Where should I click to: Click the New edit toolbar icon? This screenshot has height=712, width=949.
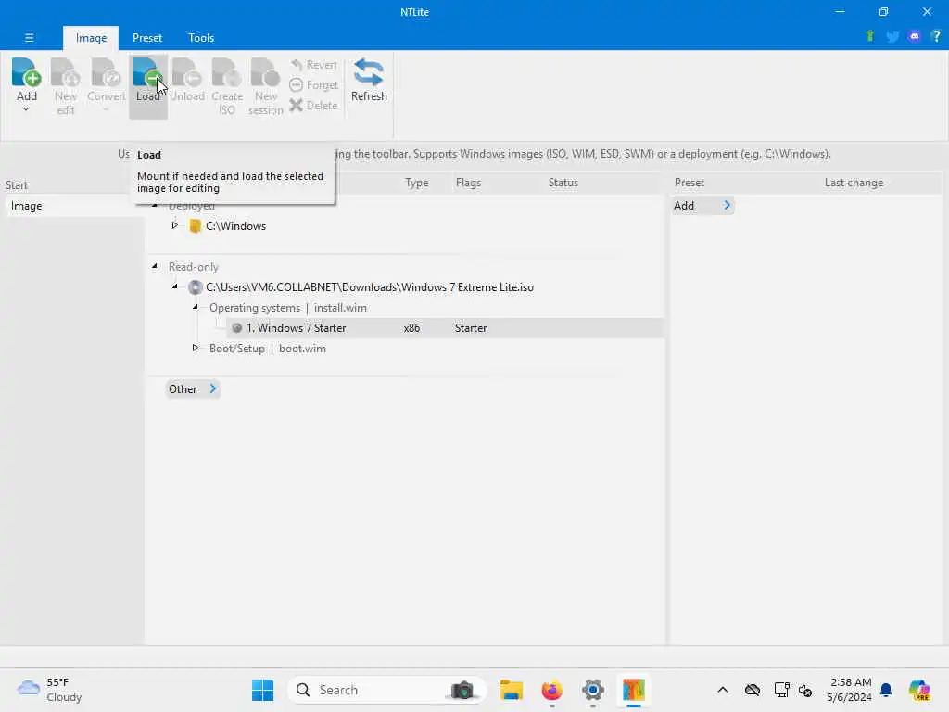pyautogui.click(x=66, y=86)
